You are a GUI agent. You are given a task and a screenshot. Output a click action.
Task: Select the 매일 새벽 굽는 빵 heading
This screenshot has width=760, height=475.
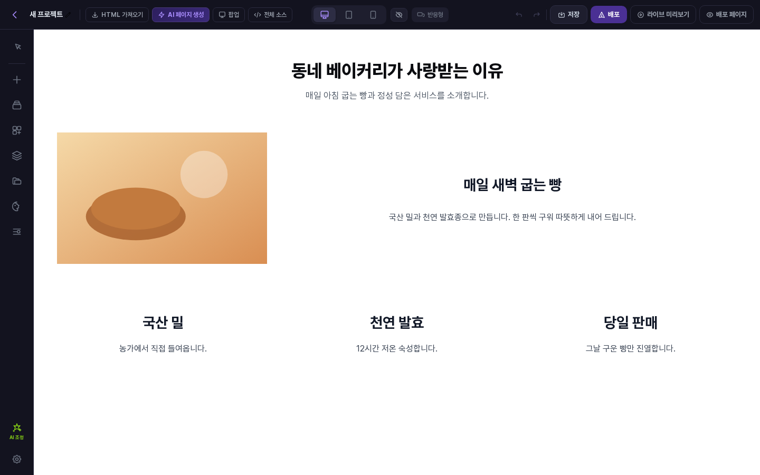512,185
